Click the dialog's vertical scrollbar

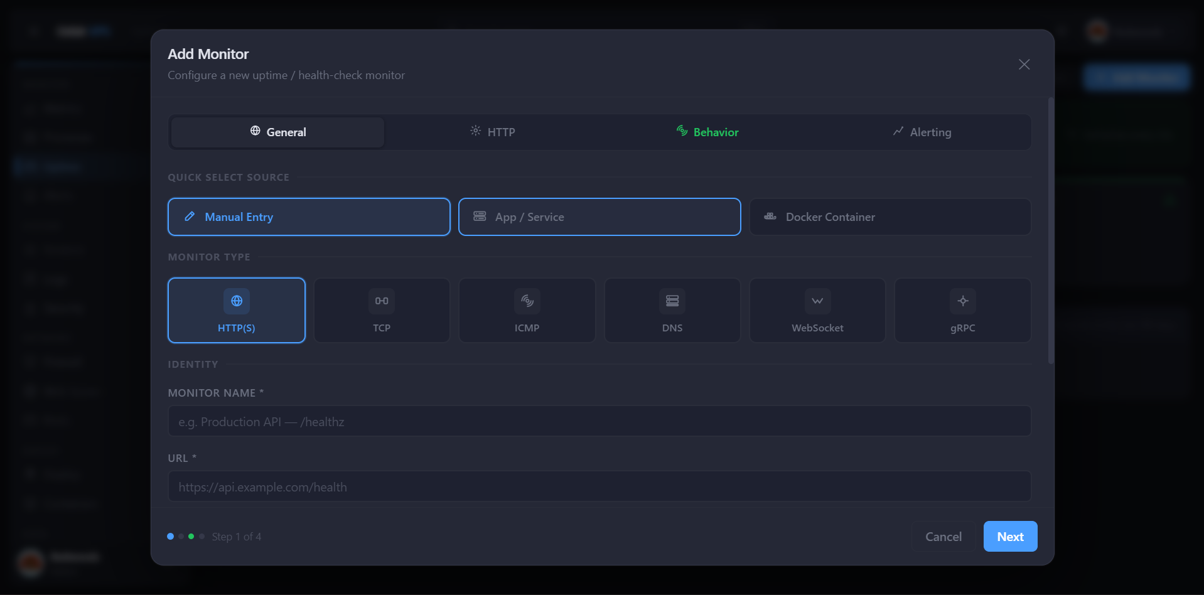[x=1051, y=230]
